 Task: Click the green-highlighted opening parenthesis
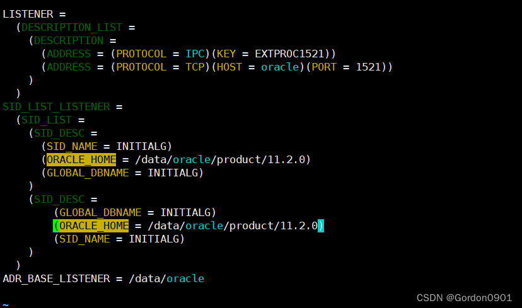pyautogui.click(x=56, y=226)
